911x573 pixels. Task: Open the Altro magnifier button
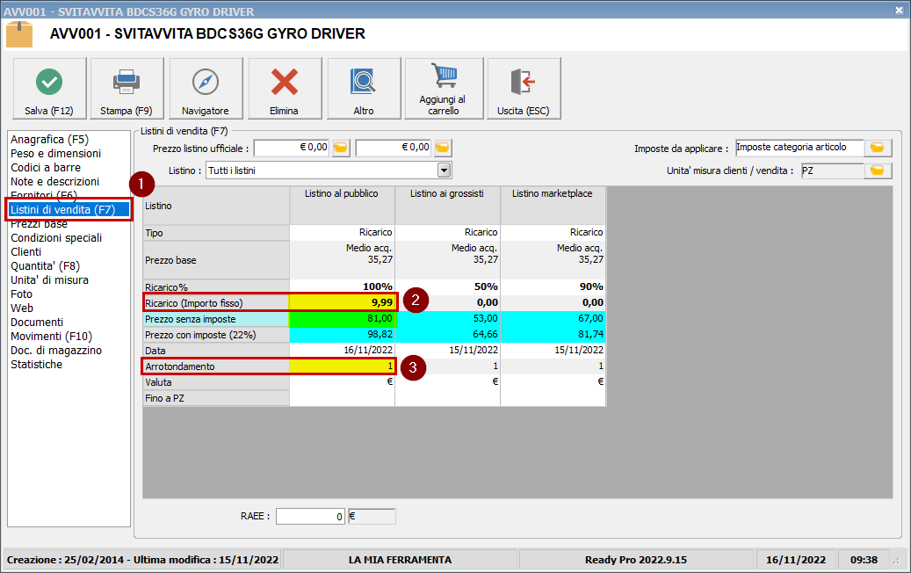(364, 89)
